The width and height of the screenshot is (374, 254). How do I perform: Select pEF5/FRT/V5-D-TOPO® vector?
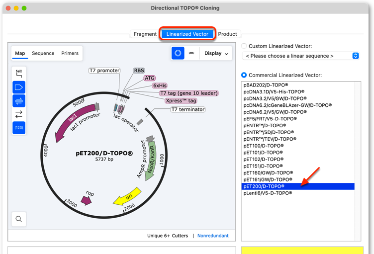(x=298, y=118)
